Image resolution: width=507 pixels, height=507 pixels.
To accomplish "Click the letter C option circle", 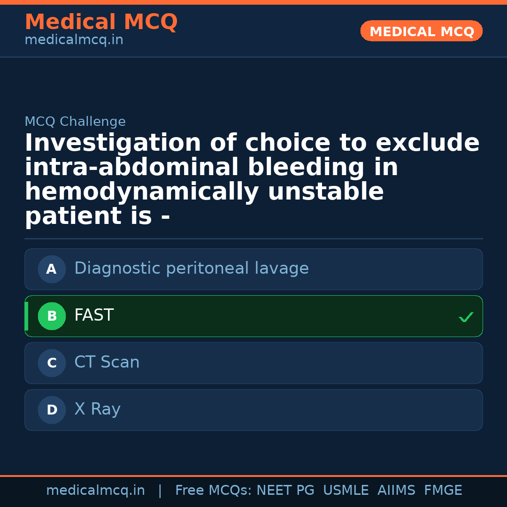I will [52, 363].
